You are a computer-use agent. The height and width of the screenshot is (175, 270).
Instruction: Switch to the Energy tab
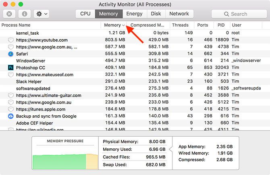pos(134,14)
